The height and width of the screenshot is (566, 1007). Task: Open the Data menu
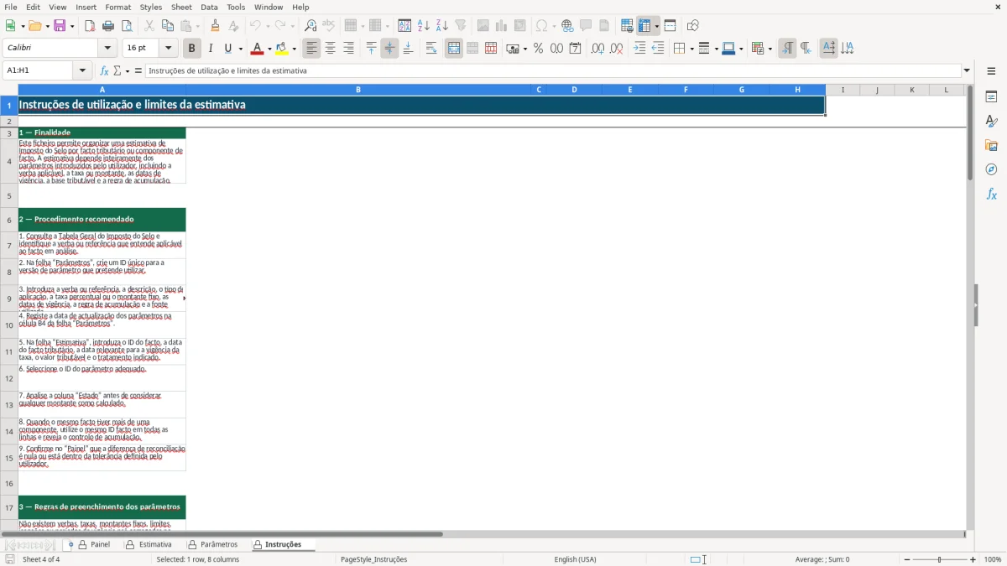[x=209, y=7]
